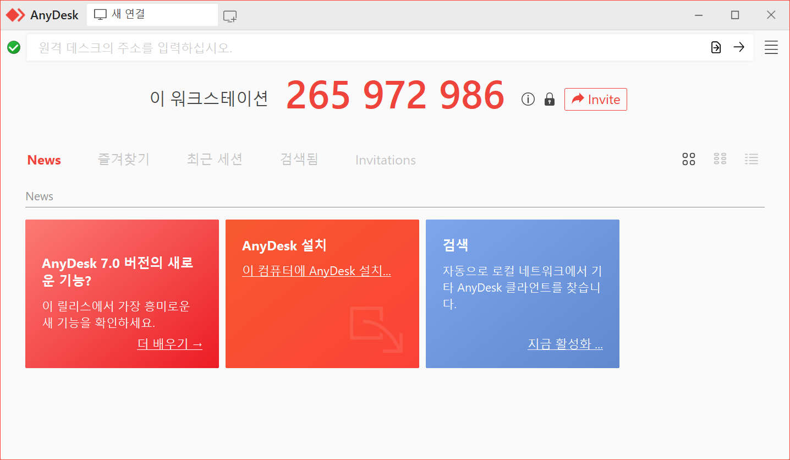Viewport: 790px width, 460px height.
Task: Maximize the AnyDesk window
Action: pos(735,15)
